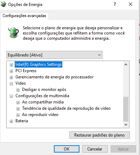Expand the Bateria node
This screenshot has height=155, width=140.
point(11,122)
